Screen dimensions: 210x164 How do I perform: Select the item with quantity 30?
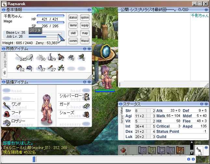[x=41, y=57]
